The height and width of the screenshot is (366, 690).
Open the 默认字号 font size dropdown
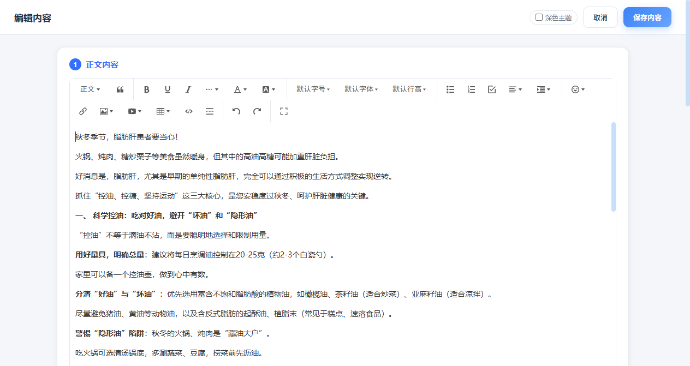[x=313, y=89]
